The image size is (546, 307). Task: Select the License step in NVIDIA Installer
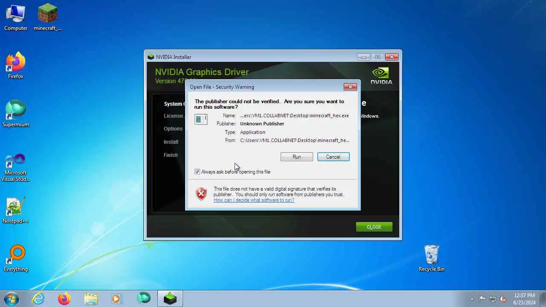(x=173, y=116)
